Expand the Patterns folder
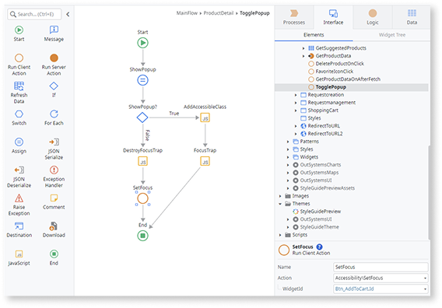 coord(288,142)
